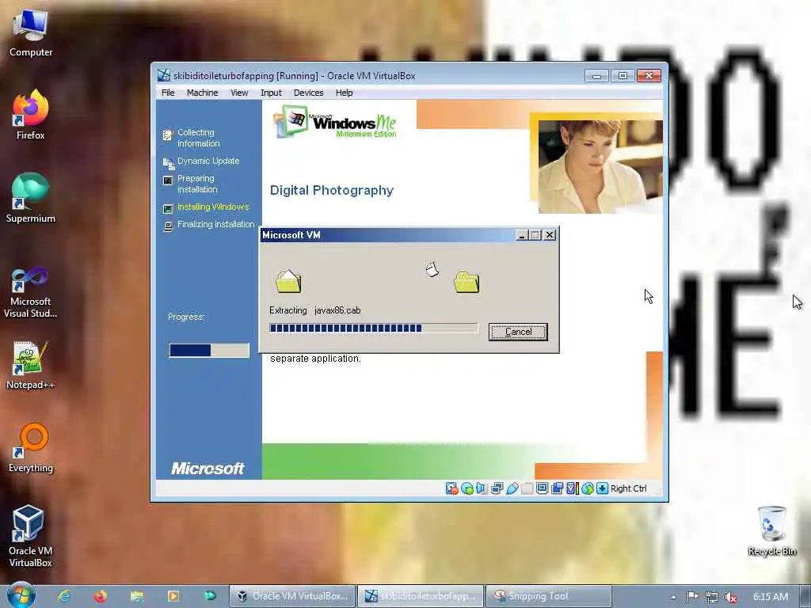Close the Microsoft VM dialog
The height and width of the screenshot is (608, 811).
tap(550, 235)
